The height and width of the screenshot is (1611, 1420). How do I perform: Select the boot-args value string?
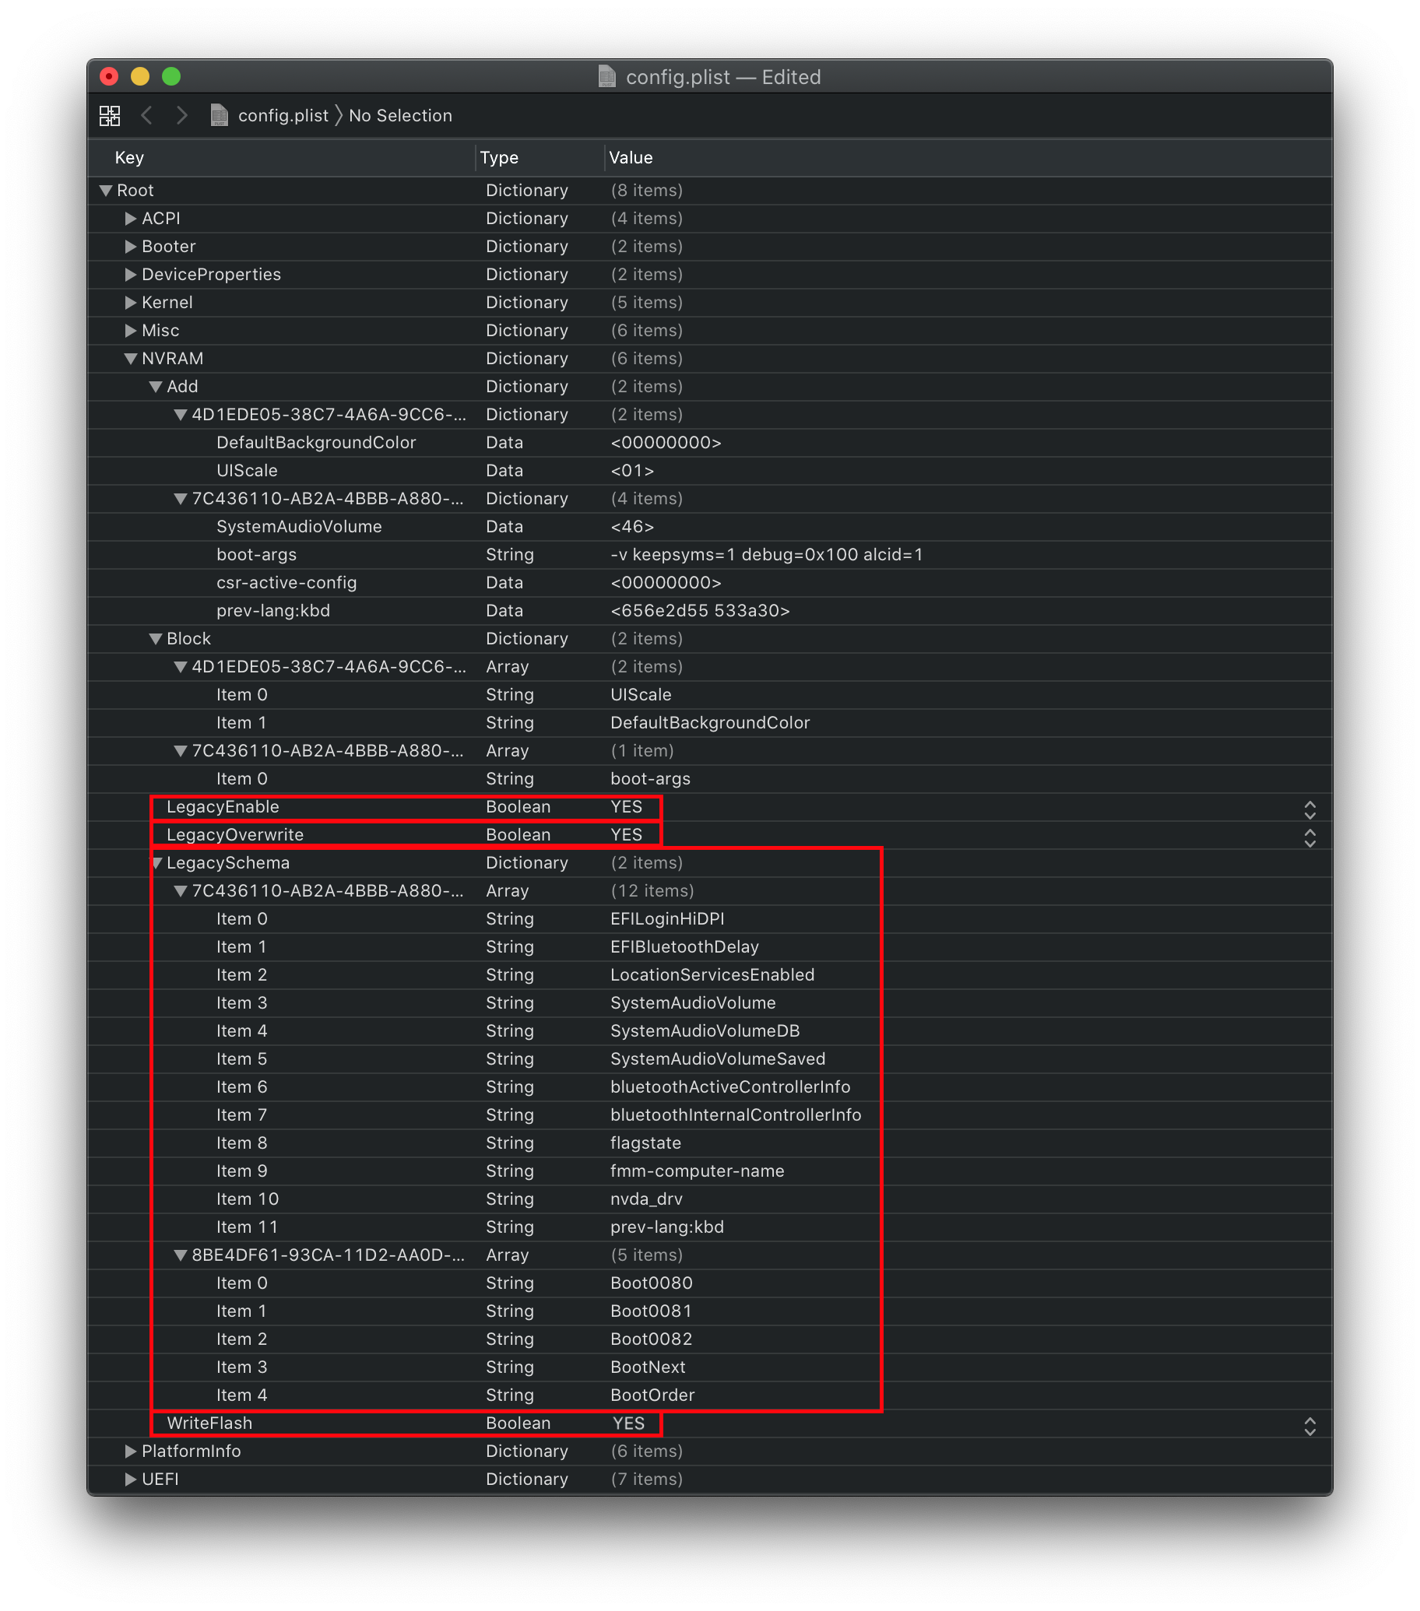click(765, 555)
